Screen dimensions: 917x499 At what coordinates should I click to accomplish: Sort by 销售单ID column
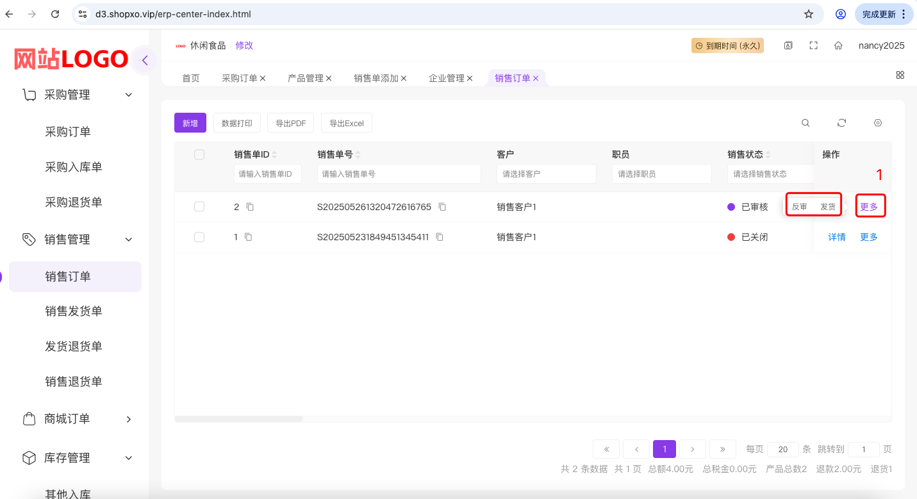[275, 154]
